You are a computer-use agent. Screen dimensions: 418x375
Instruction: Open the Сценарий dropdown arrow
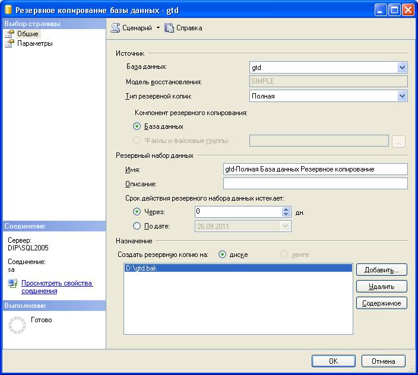click(158, 28)
